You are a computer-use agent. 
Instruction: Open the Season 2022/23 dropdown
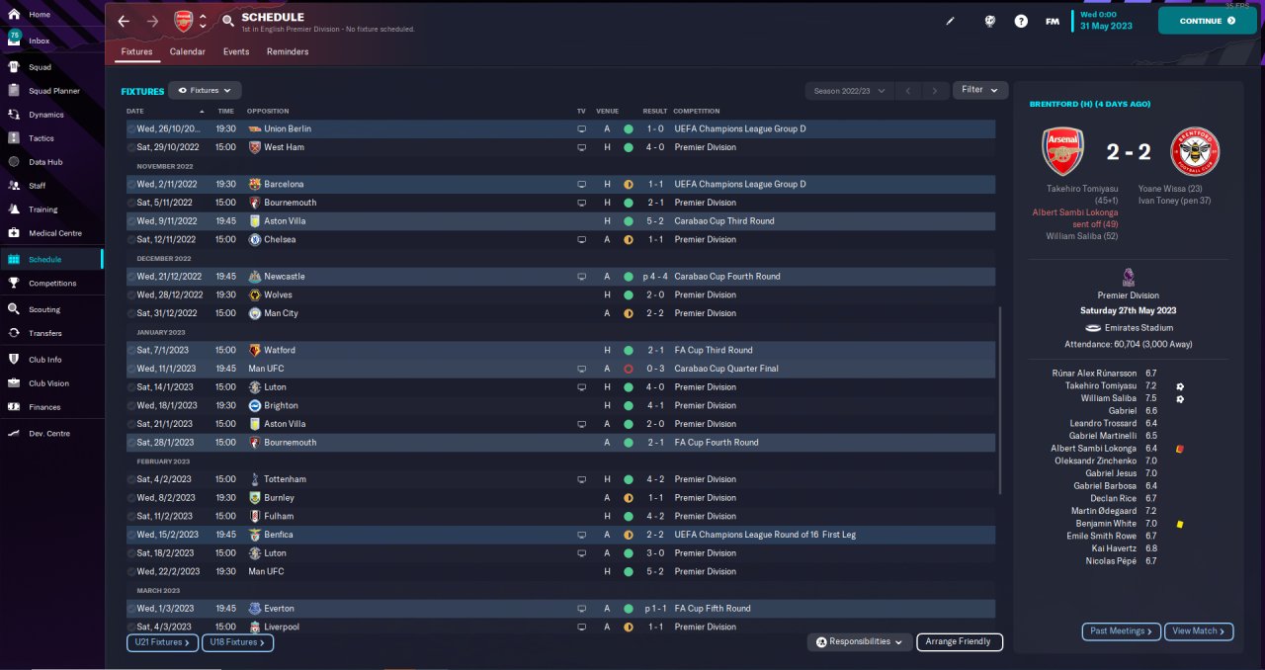click(850, 90)
